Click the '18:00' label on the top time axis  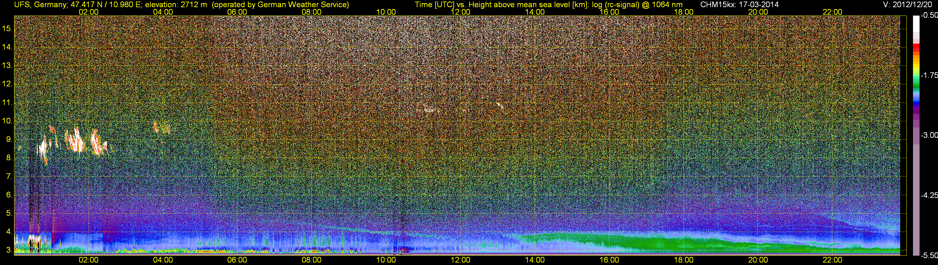tap(684, 12)
